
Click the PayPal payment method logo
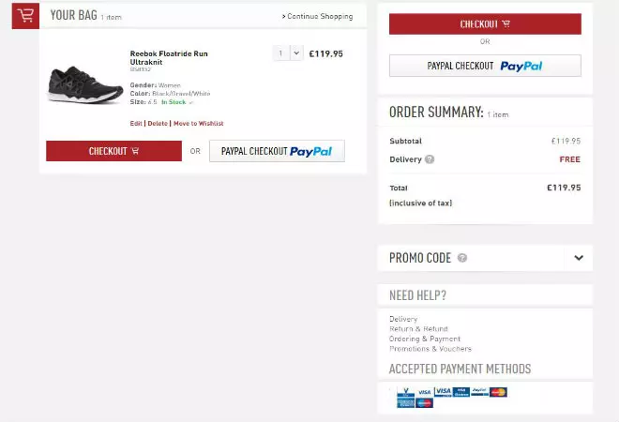point(479,391)
